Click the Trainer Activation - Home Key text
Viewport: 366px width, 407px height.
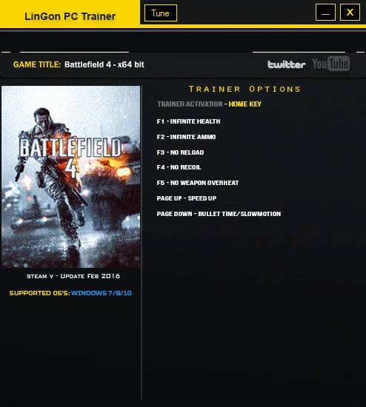[x=209, y=104]
